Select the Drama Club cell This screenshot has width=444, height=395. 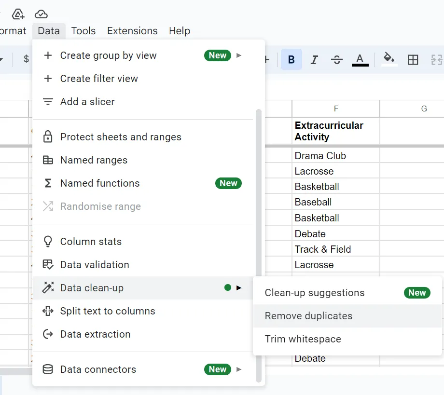click(x=336, y=156)
